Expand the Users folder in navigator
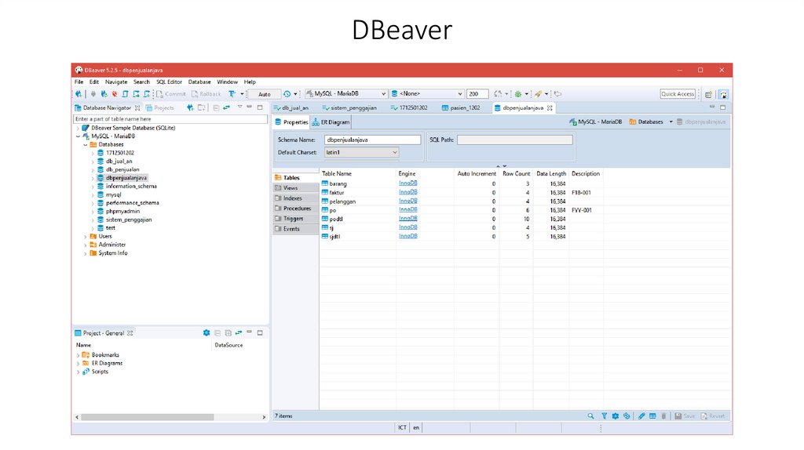 coord(86,237)
